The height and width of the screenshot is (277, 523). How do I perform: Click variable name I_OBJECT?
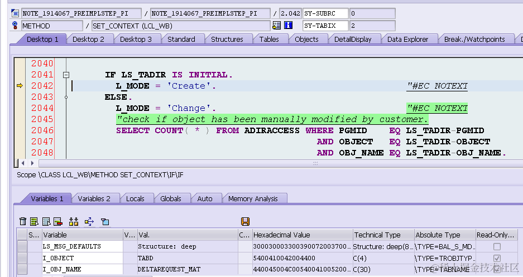58,258
